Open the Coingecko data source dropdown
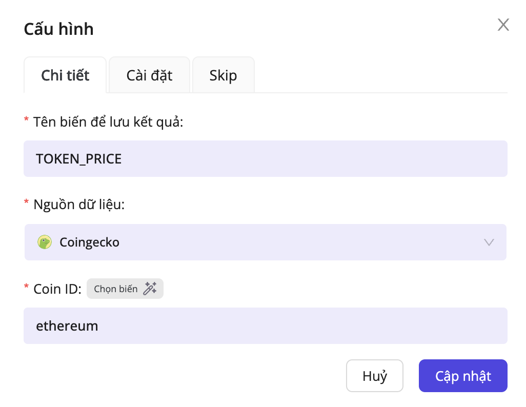Screen dimensions: 526x407 tap(265, 242)
